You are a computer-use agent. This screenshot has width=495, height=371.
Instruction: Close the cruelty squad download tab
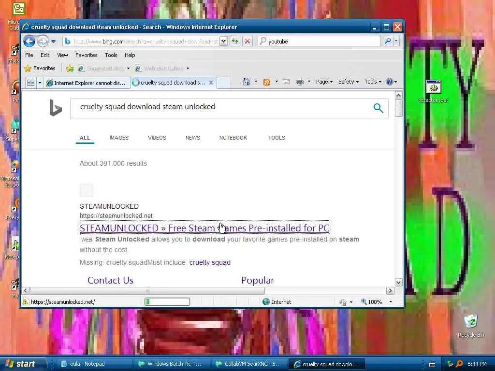tap(211, 83)
